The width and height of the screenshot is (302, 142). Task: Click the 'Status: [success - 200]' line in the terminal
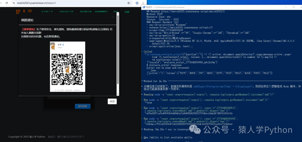click(162, 20)
